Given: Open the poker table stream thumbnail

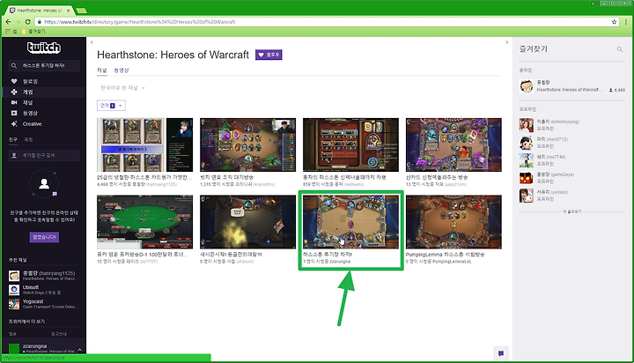Looking at the screenshot, I should [x=144, y=222].
